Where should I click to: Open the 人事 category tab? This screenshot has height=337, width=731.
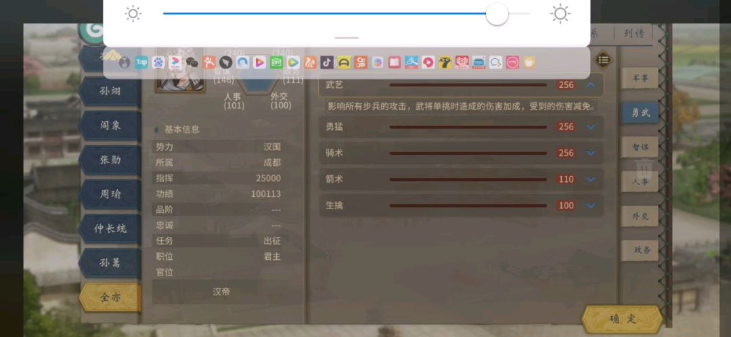coord(640,182)
